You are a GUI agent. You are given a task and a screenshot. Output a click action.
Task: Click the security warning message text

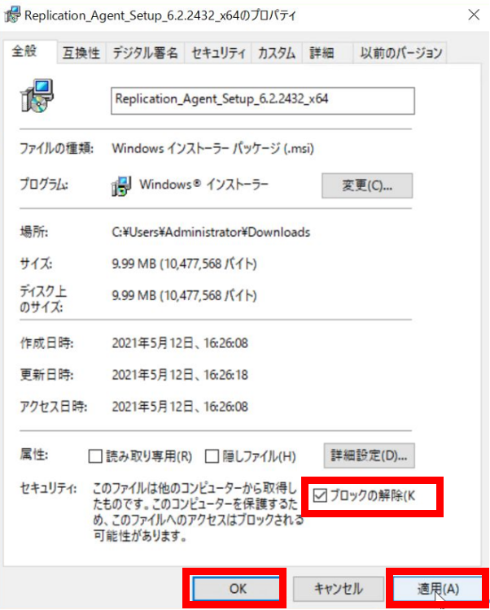point(198,512)
